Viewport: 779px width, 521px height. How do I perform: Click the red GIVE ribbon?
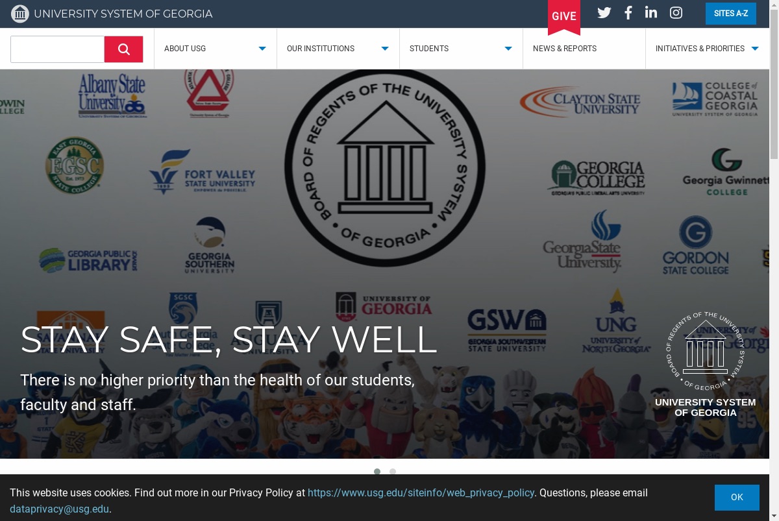pyautogui.click(x=564, y=16)
